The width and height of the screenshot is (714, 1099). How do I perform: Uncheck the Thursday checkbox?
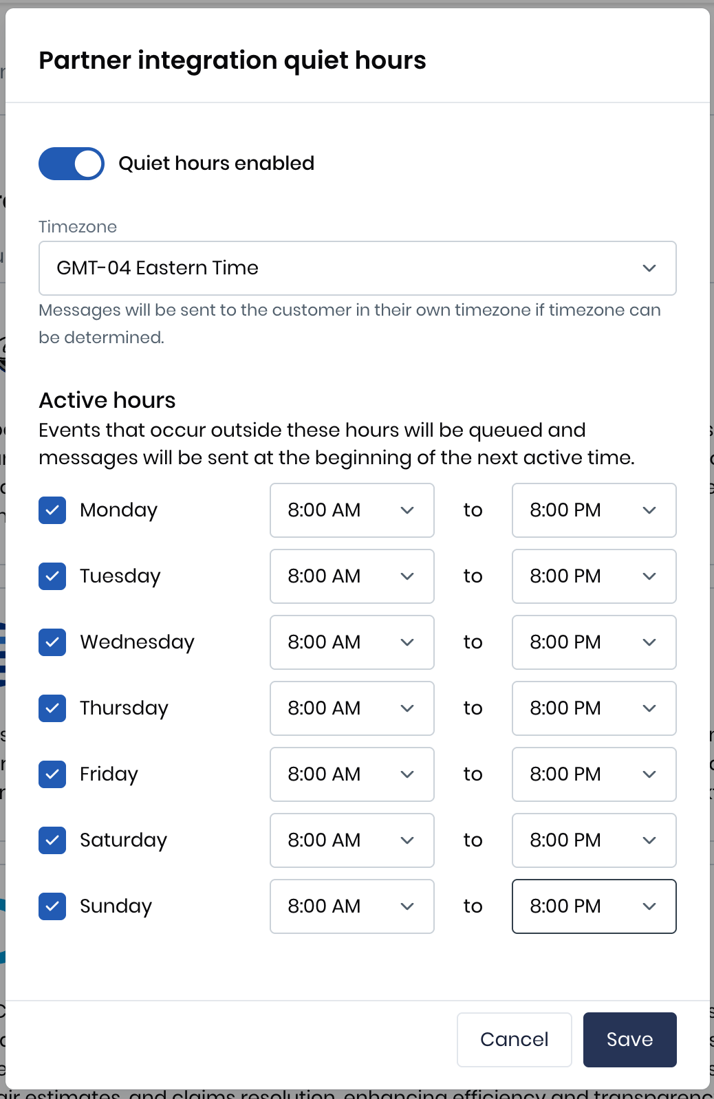pos(52,708)
